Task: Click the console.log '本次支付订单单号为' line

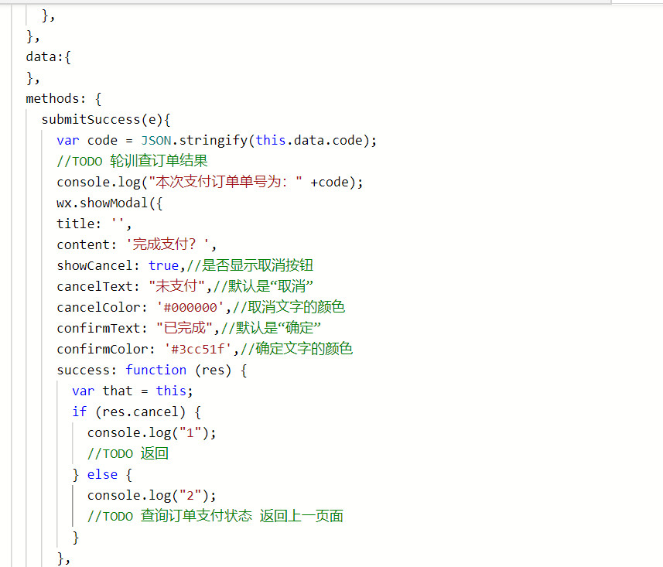Action: (x=210, y=182)
